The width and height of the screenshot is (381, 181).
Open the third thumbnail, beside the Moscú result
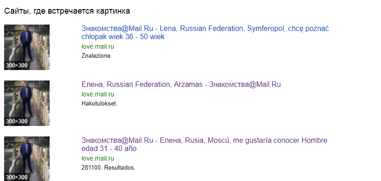[x=27, y=159]
